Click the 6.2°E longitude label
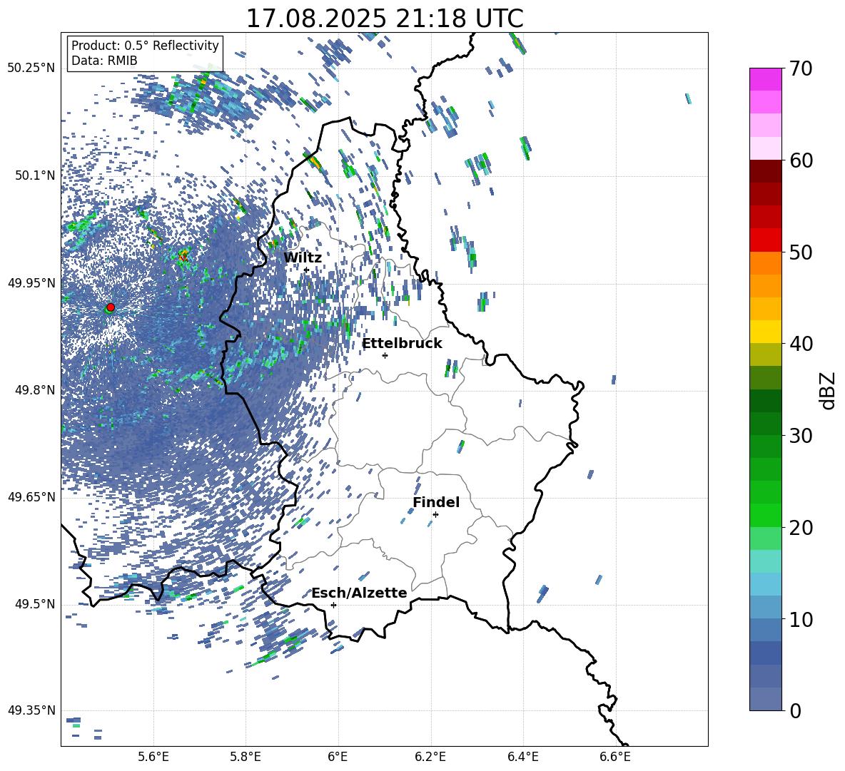This screenshot has height=771, width=845. (x=430, y=757)
